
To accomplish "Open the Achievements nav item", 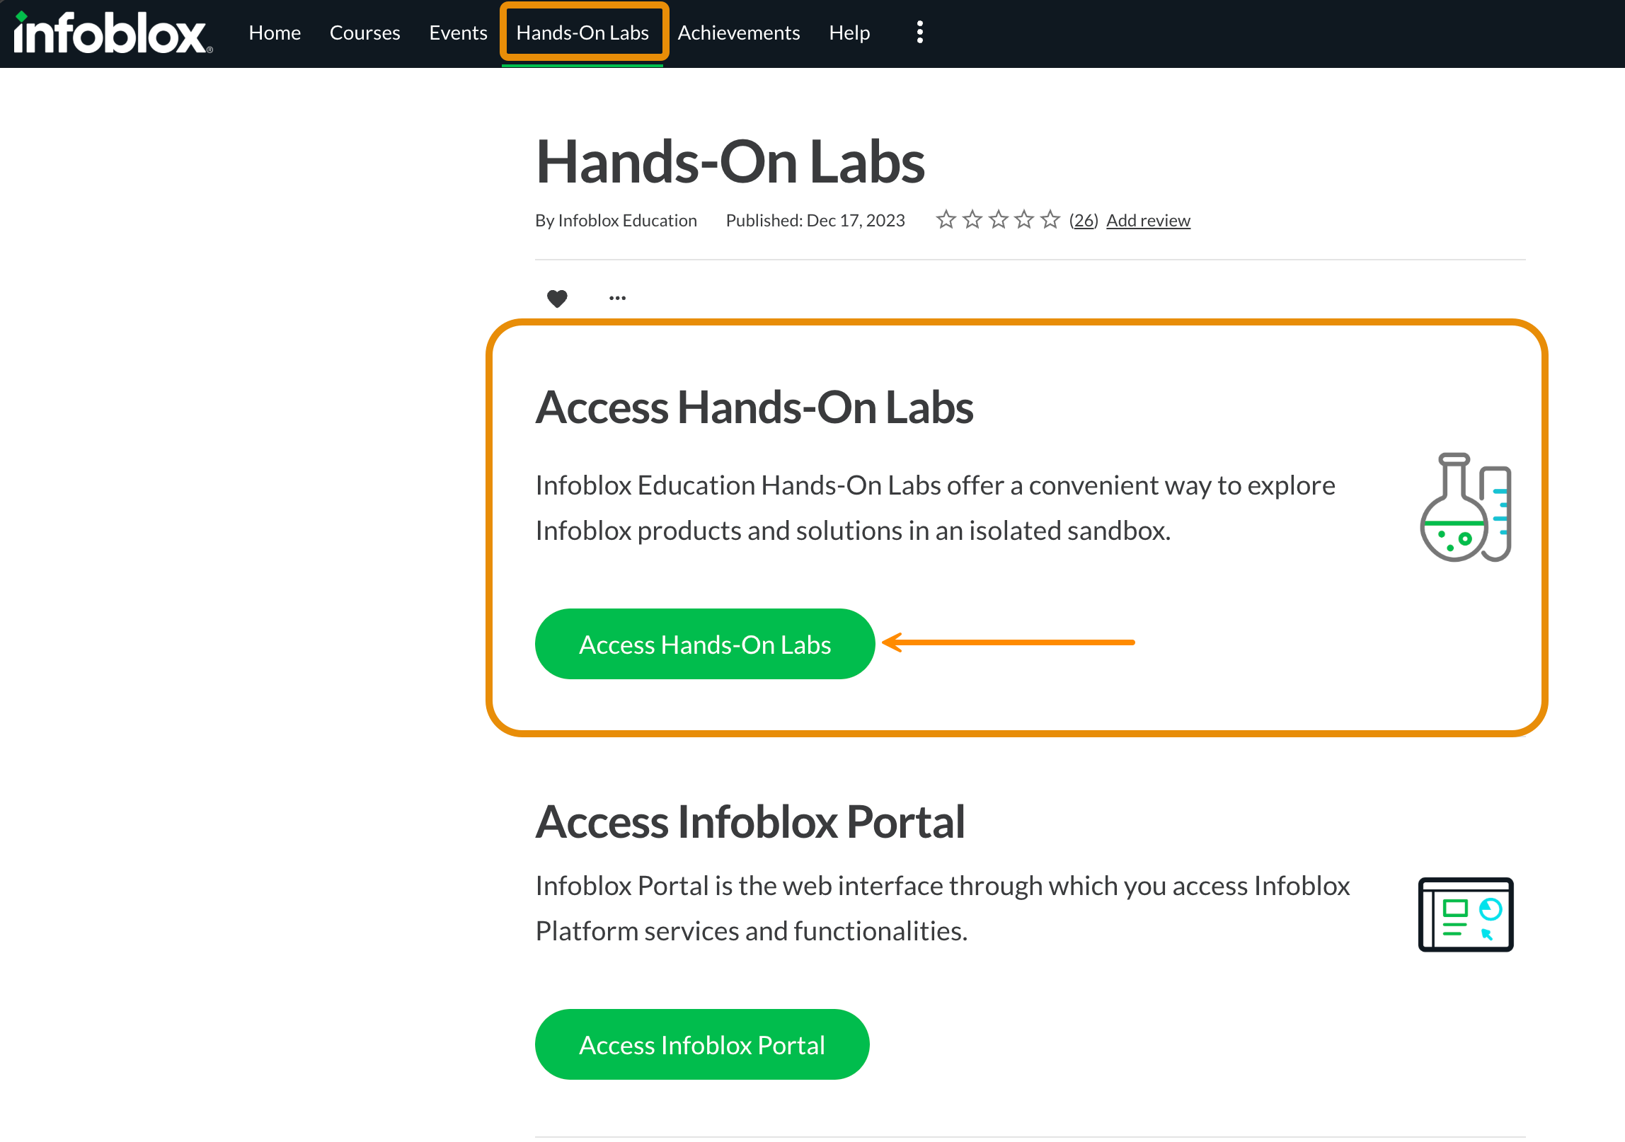I will click(x=739, y=33).
